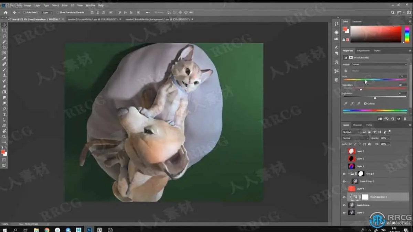Viewport: 413px width, 232px height.
Task: Select the Horizontal Type tool
Action: click(4, 114)
